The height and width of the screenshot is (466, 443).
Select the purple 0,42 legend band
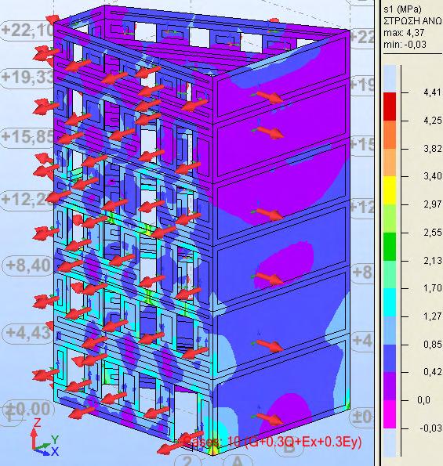pyautogui.click(x=390, y=386)
